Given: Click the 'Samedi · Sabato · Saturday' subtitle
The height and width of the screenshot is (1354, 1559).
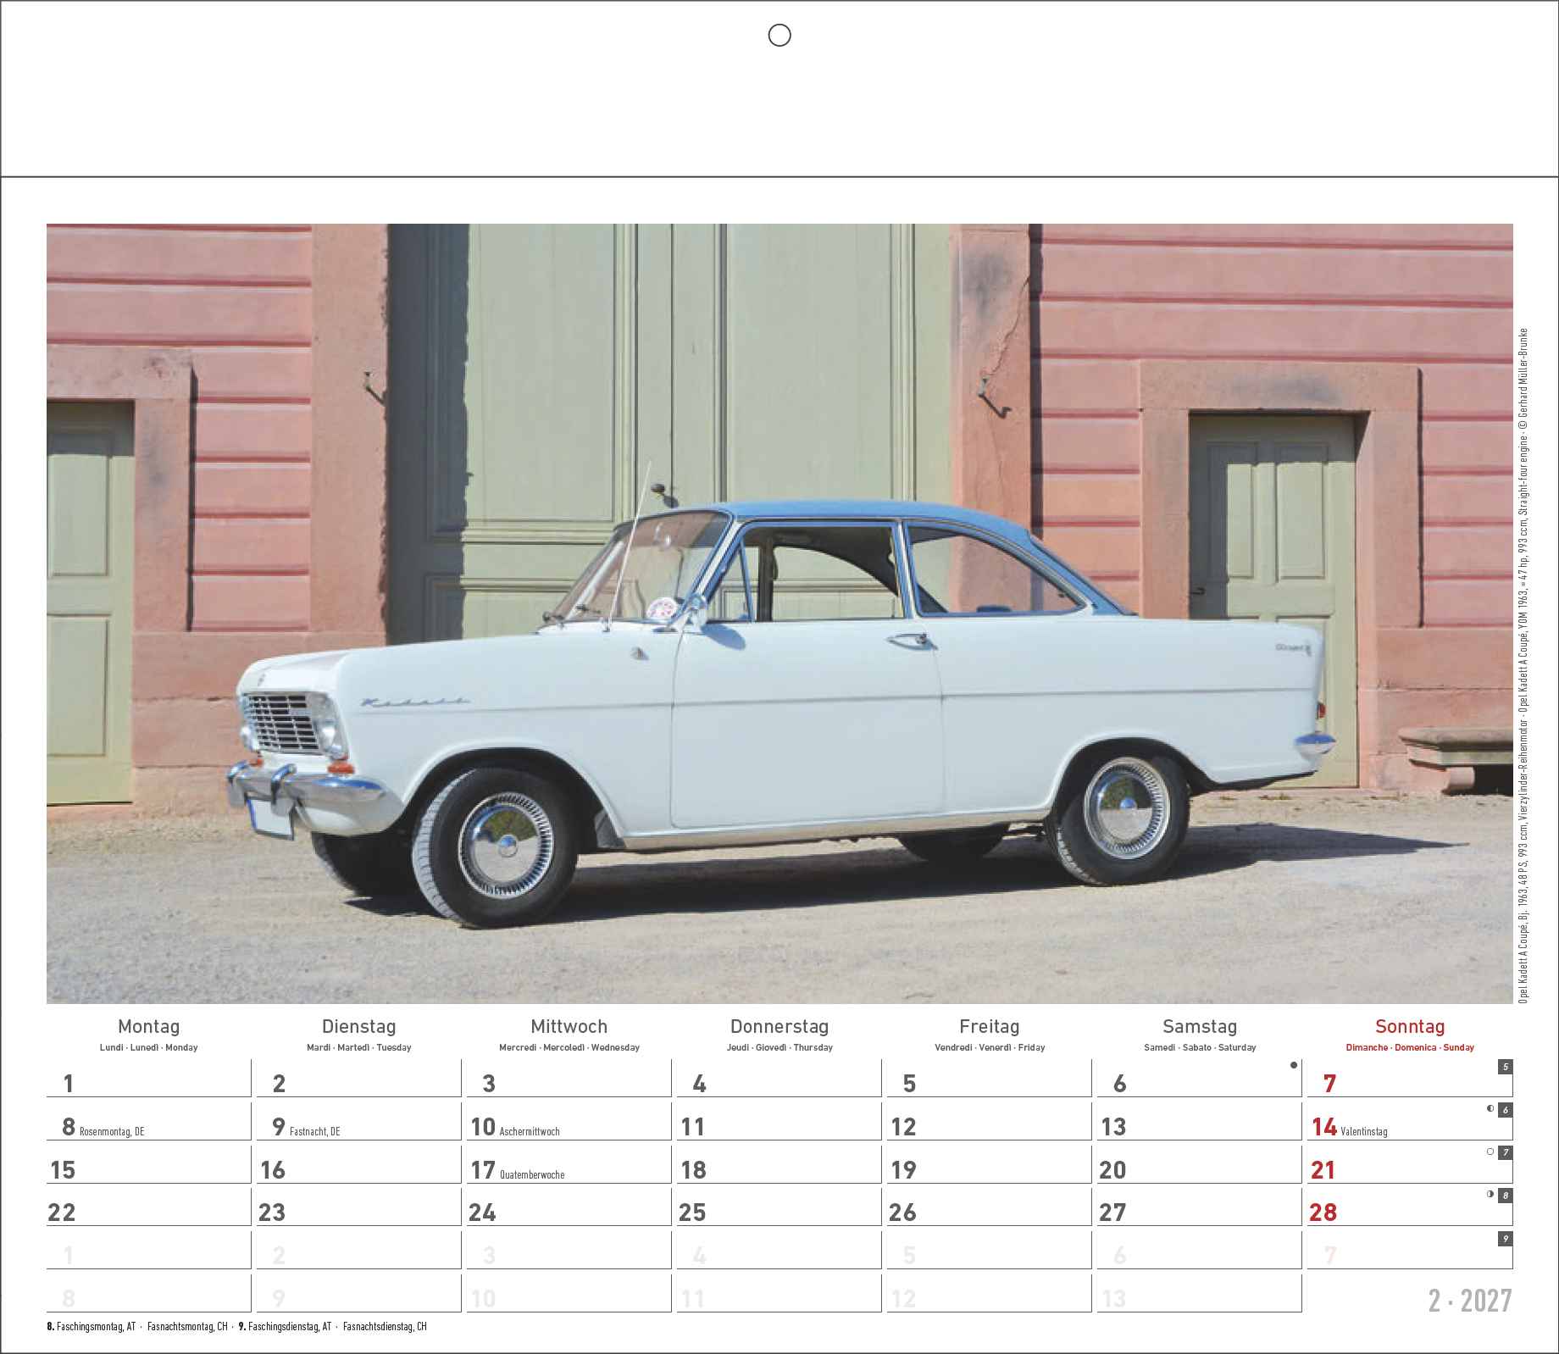Looking at the screenshot, I should 1200,1048.
